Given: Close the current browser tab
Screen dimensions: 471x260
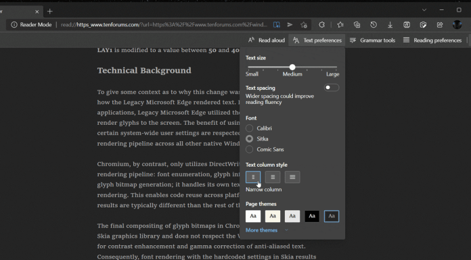Looking at the screenshot, I should [37, 11].
